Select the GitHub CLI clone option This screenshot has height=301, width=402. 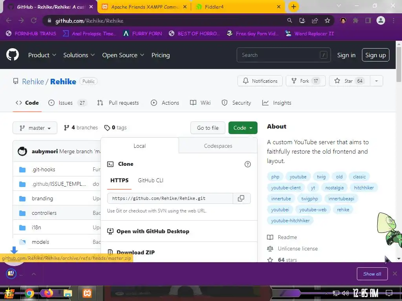pyautogui.click(x=150, y=180)
